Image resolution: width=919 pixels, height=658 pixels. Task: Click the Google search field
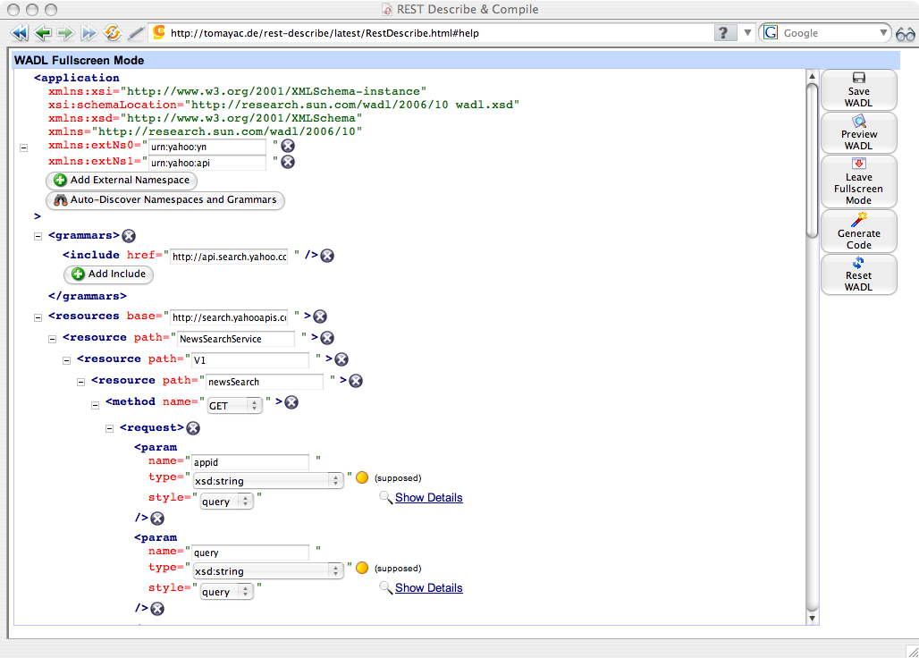pos(829,33)
